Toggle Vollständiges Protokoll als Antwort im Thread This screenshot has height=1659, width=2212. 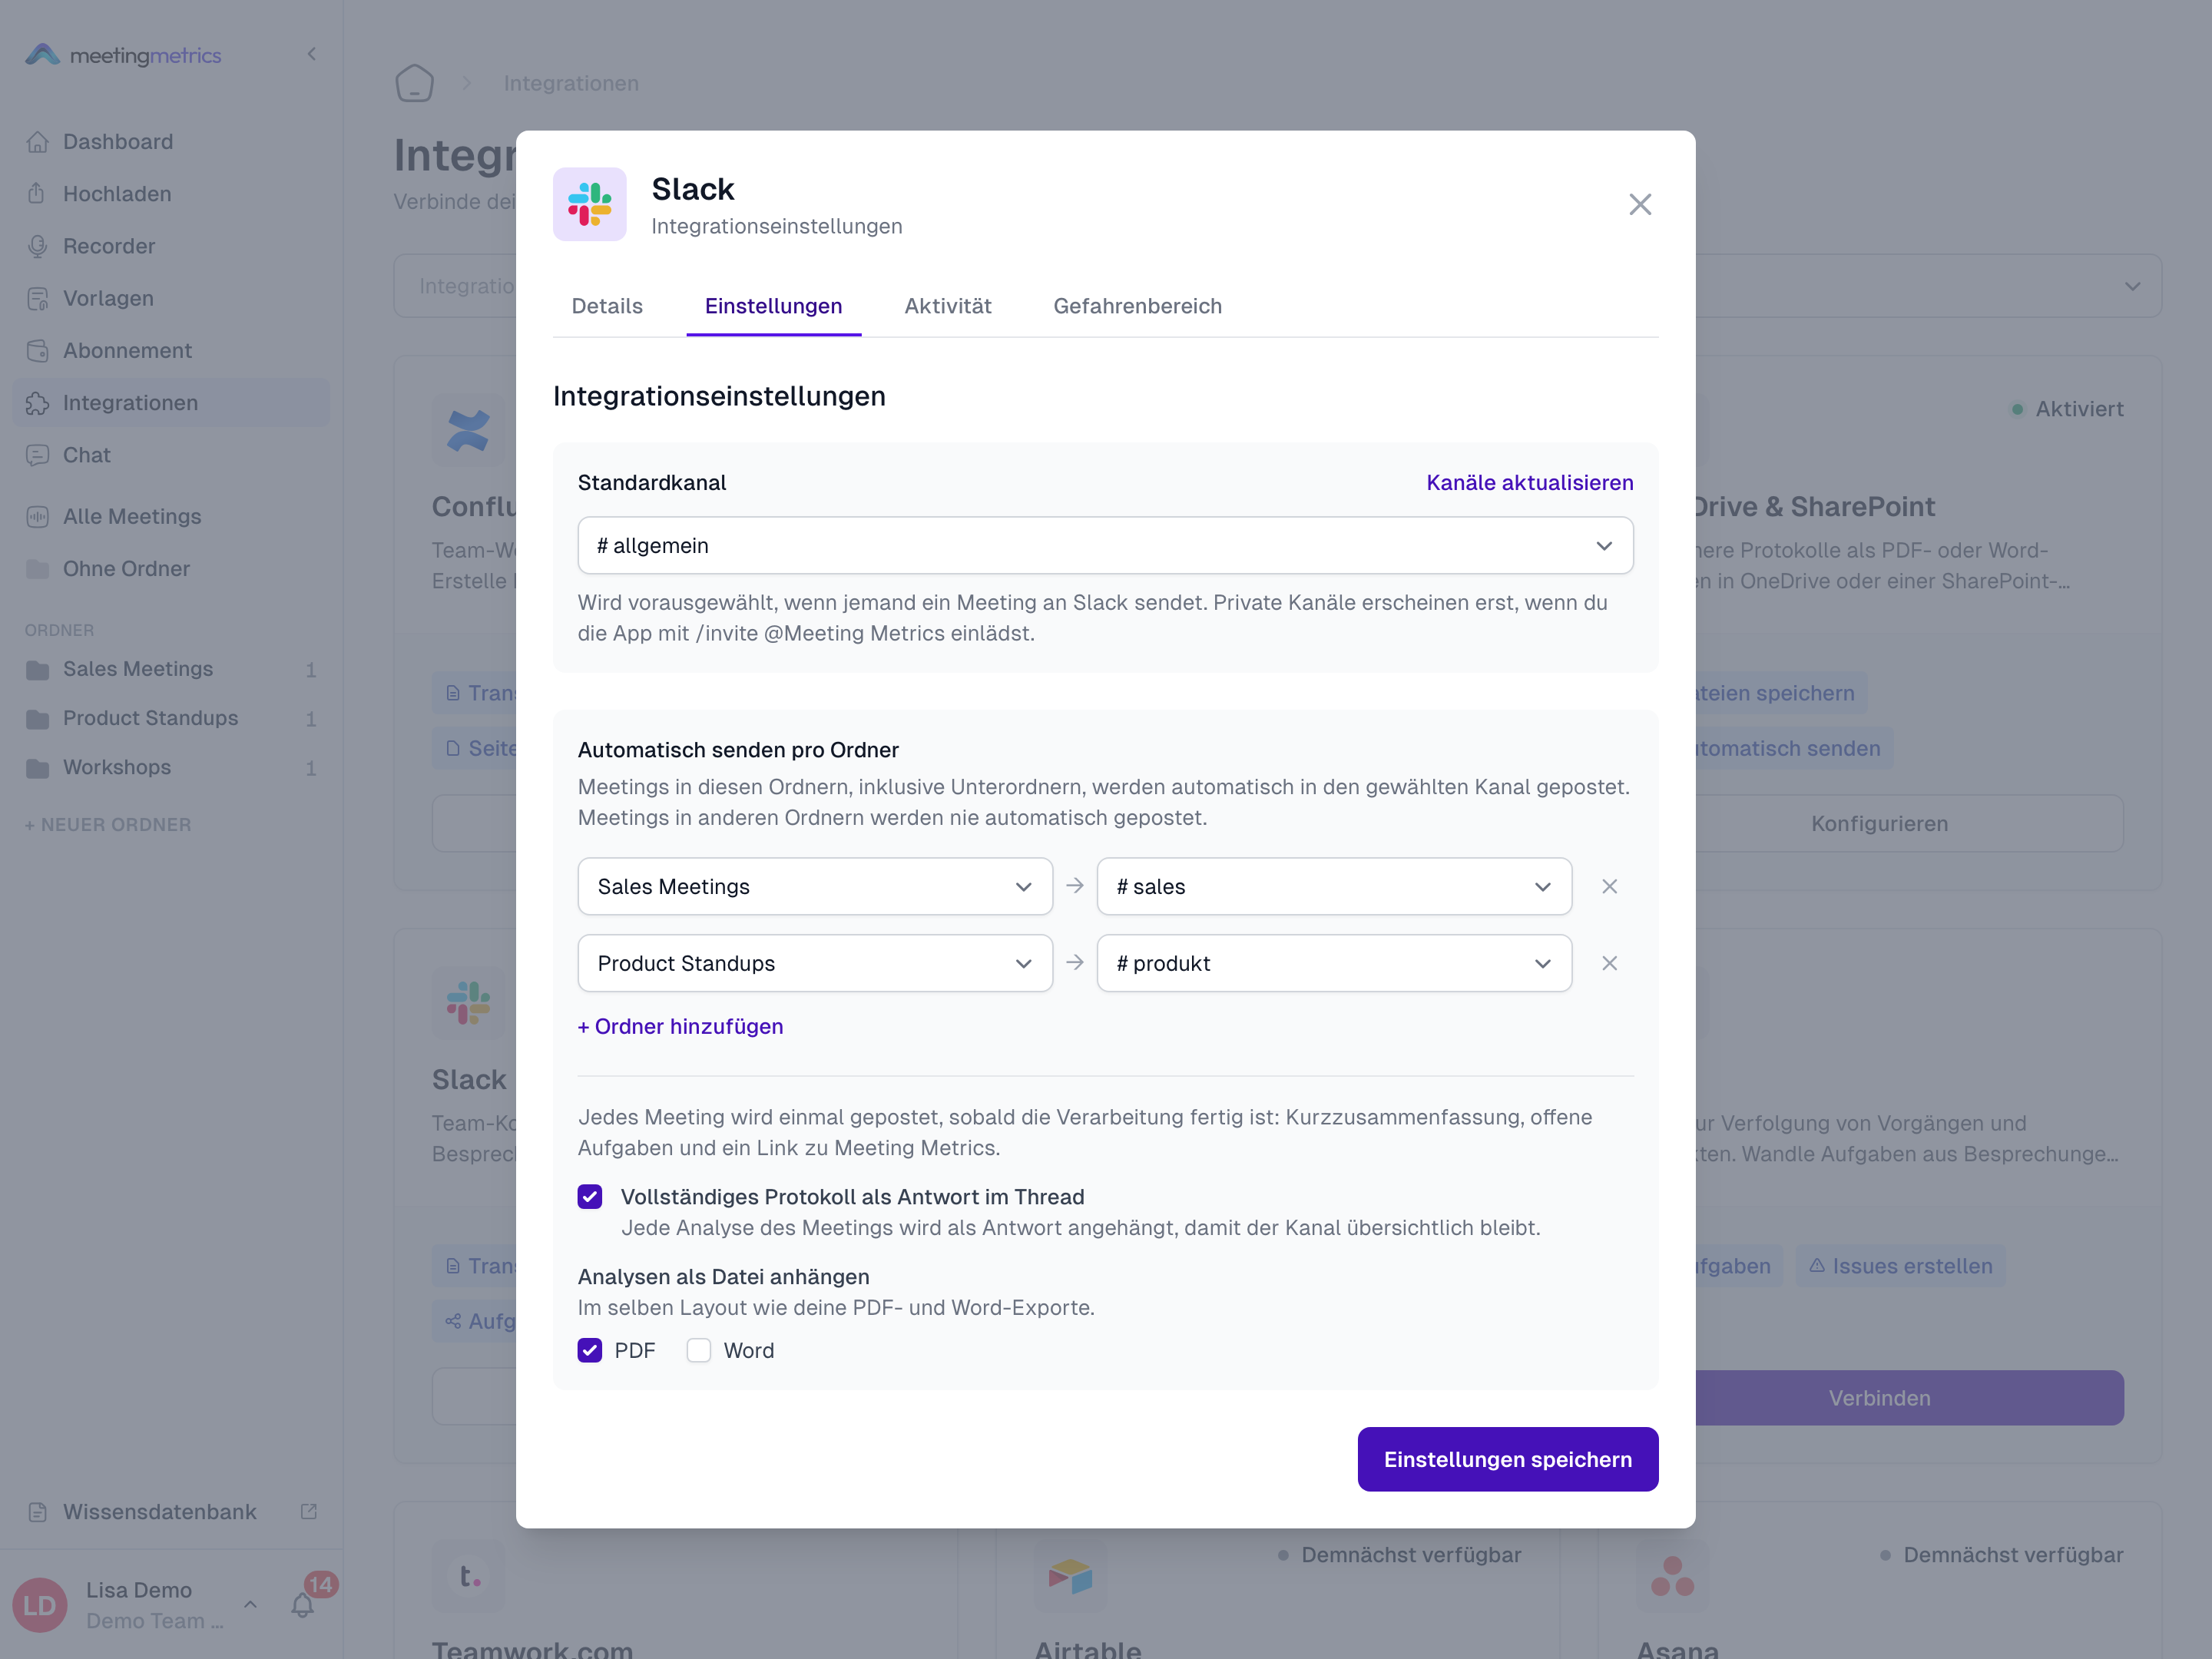(589, 1196)
